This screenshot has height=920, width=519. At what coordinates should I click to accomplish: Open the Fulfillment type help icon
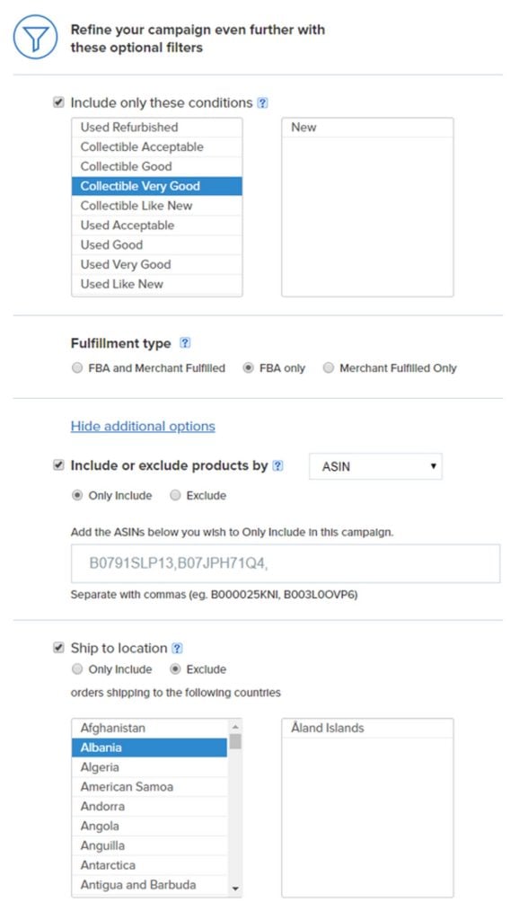point(185,343)
